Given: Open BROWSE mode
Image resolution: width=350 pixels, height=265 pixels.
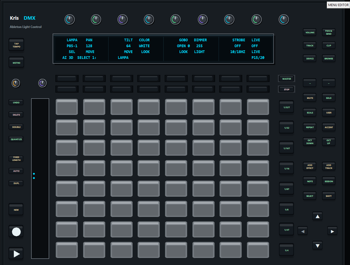Looking at the screenshot, I should (329, 59).
